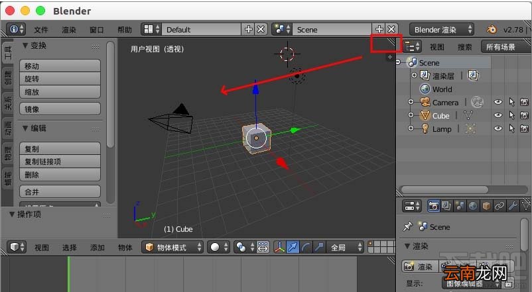This screenshot has height=292, width=532.
Task: Click the tool shelf vertical scrollbar
Action: [x=110, y=95]
